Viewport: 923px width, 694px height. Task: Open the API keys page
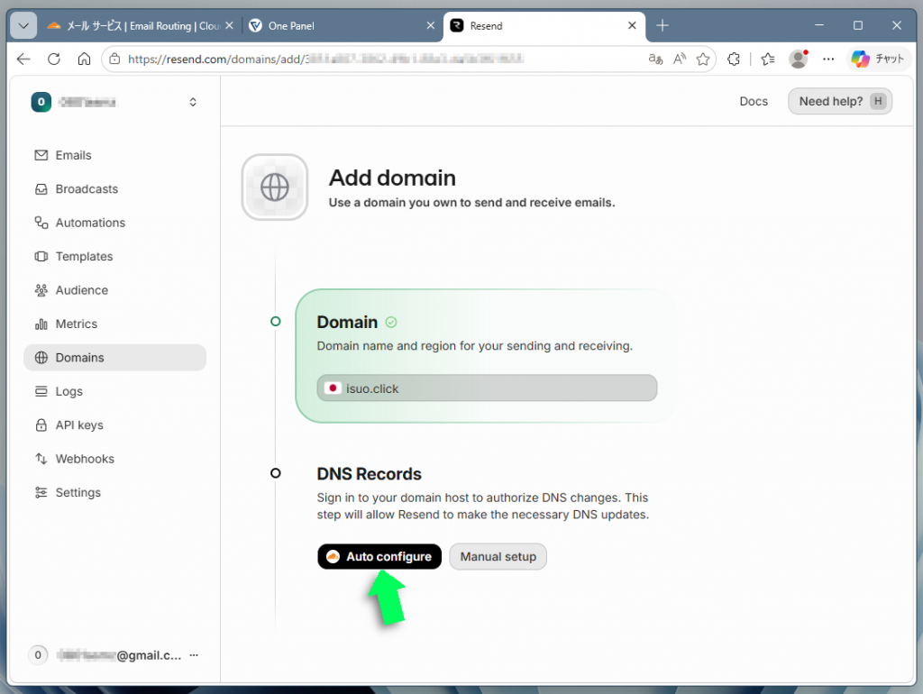point(114,425)
